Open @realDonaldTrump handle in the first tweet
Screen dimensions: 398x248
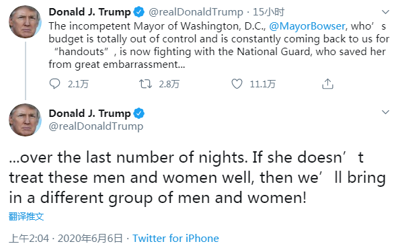(196, 12)
